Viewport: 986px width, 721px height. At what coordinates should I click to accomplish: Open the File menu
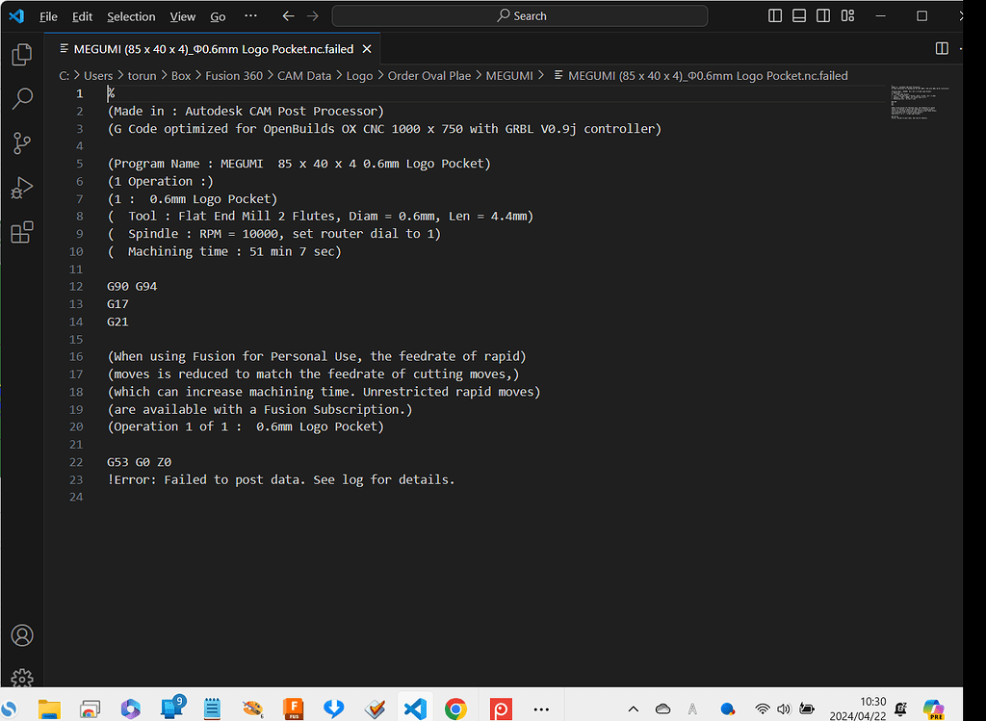[48, 16]
